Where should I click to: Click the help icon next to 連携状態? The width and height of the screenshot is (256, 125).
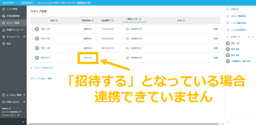(93, 20)
